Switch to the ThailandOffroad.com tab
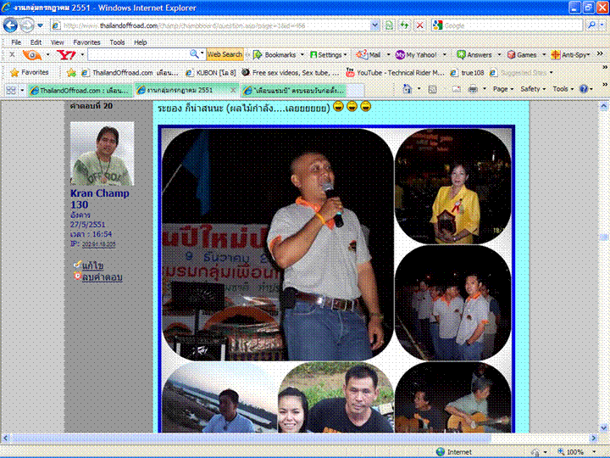Viewport: 610px width, 458px height. click(76, 90)
